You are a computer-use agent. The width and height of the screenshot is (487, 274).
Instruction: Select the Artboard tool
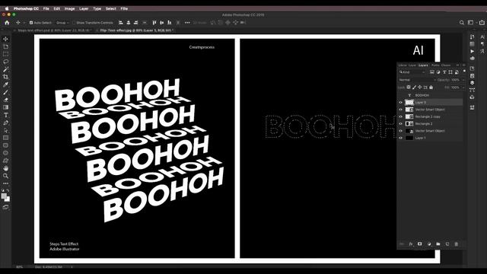(x=5, y=46)
